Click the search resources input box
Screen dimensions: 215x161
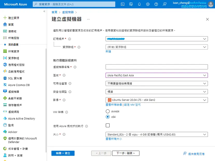(x=74, y=4)
